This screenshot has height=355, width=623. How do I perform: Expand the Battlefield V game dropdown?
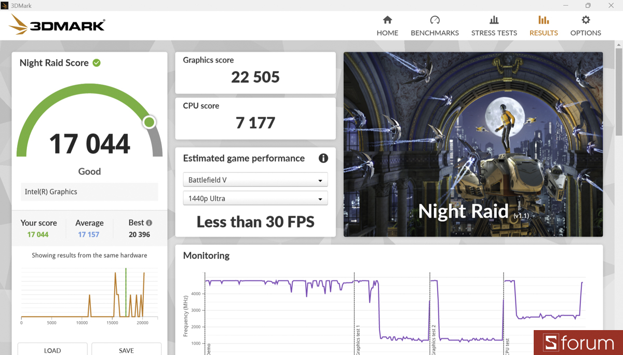(x=255, y=180)
